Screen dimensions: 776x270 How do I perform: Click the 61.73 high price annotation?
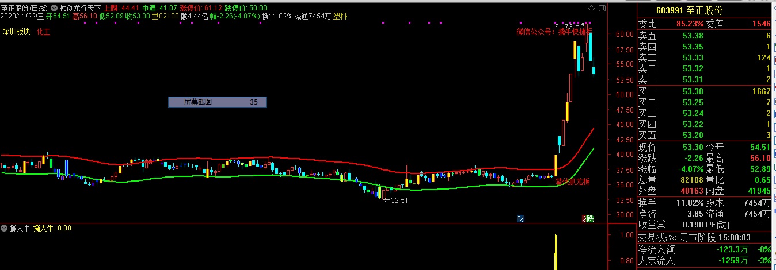564,26
